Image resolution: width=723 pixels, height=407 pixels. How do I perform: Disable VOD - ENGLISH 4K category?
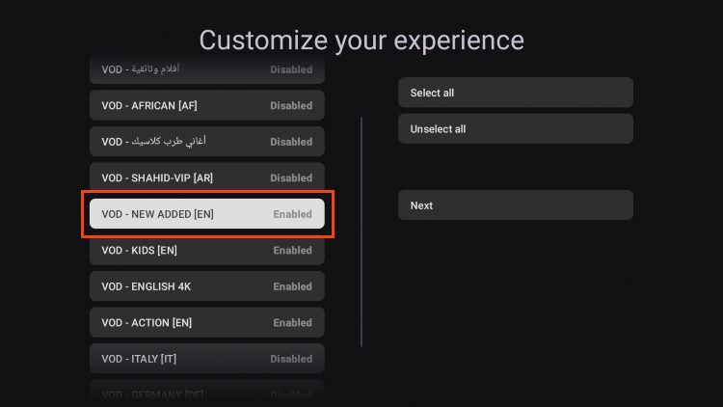pyautogui.click(x=206, y=286)
